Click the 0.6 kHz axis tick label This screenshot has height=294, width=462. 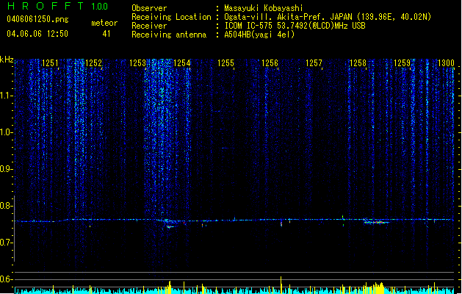click(x=7, y=279)
